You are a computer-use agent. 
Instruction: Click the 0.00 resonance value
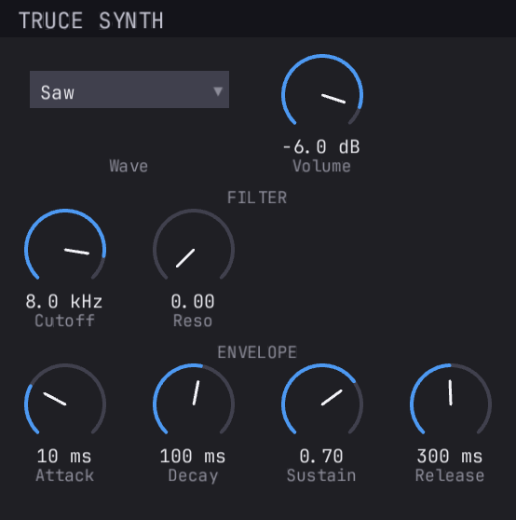click(193, 301)
